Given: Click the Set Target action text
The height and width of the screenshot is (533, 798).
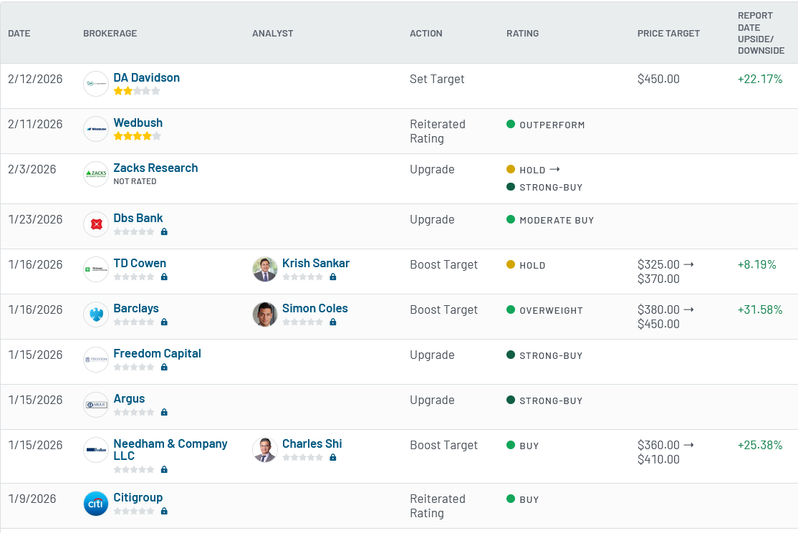Looking at the screenshot, I should coord(437,79).
